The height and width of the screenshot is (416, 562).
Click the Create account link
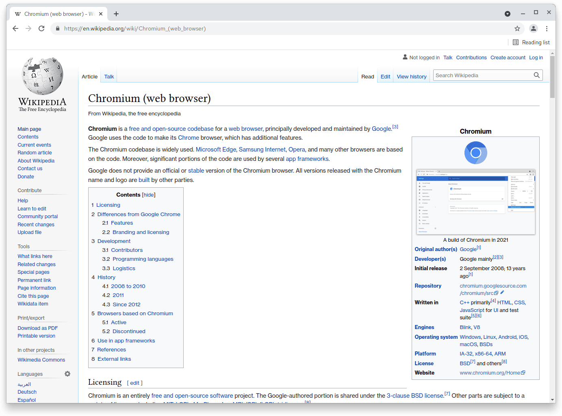pyautogui.click(x=508, y=58)
